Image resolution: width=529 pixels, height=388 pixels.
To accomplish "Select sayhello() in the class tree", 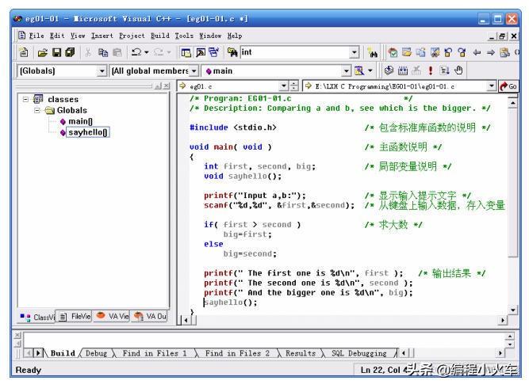I will pyautogui.click(x=88, y=132).
